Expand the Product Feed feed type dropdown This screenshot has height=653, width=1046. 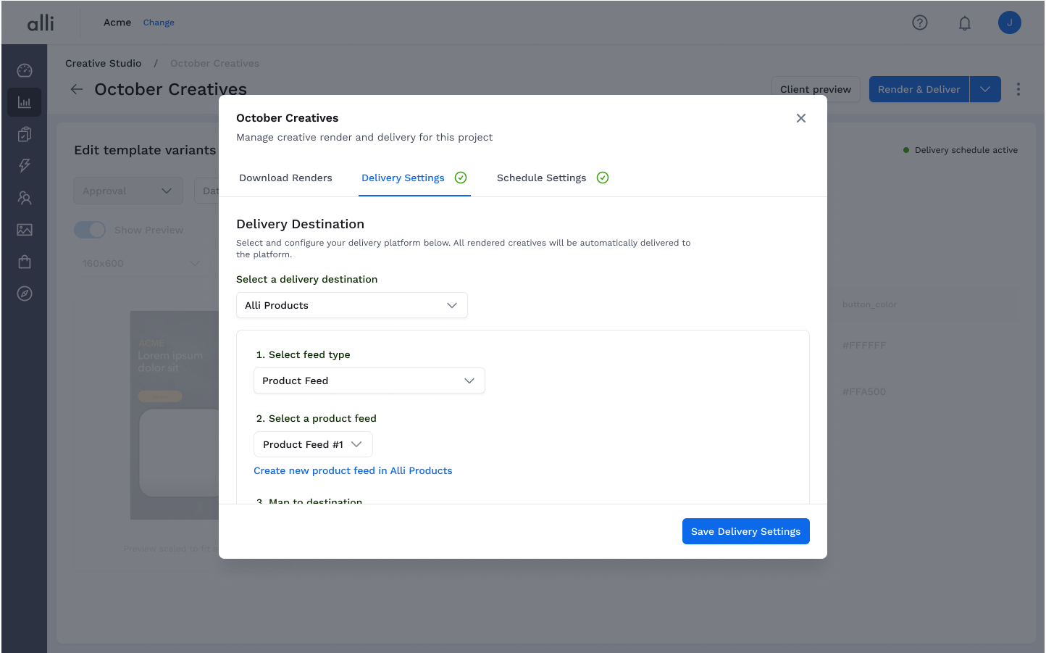pos(369,380)
